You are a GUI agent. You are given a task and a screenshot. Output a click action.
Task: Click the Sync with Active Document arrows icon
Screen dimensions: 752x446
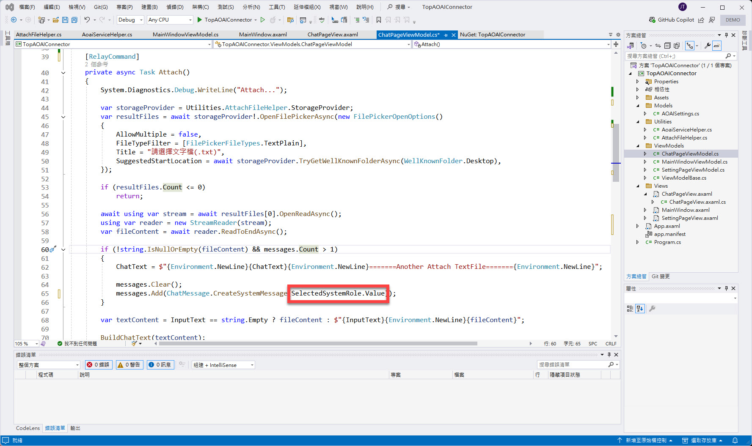pos(658,46)
